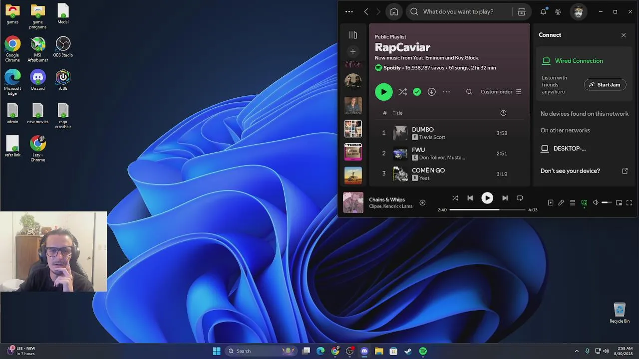This screenshot has height=359, width=639.
Task: Close the Connect panel
Action: pos(624,35)
